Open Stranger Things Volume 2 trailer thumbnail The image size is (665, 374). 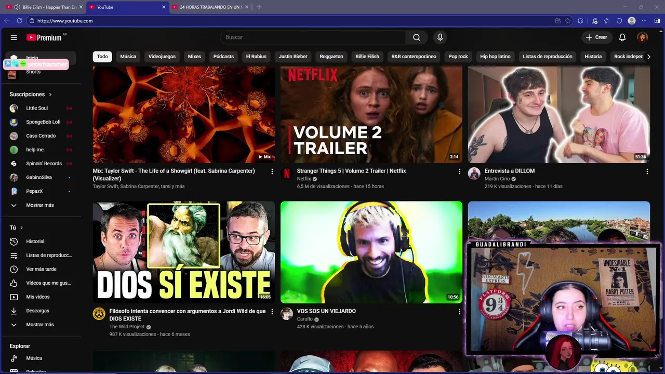click(371, 114)
